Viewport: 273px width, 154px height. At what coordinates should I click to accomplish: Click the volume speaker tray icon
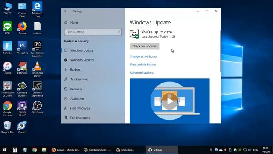[x=249, y=150]
